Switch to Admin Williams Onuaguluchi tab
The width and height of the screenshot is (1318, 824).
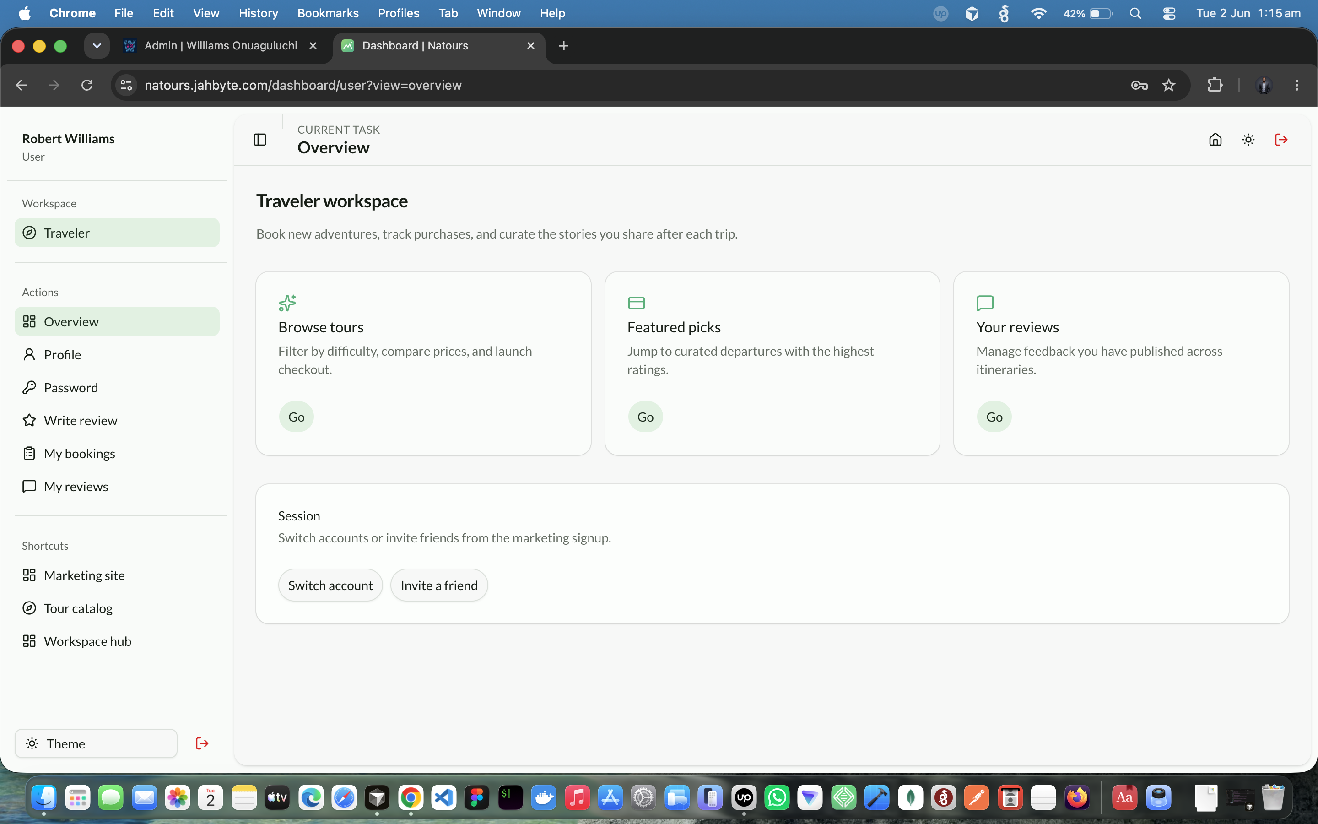[x=221, y=46]
